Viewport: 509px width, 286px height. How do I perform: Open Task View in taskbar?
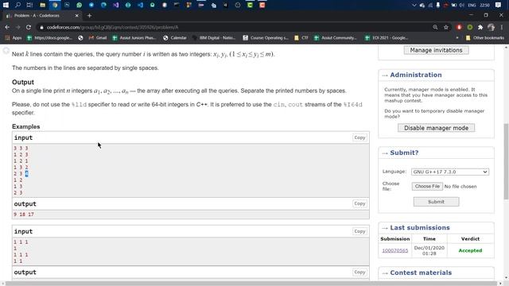30,5
